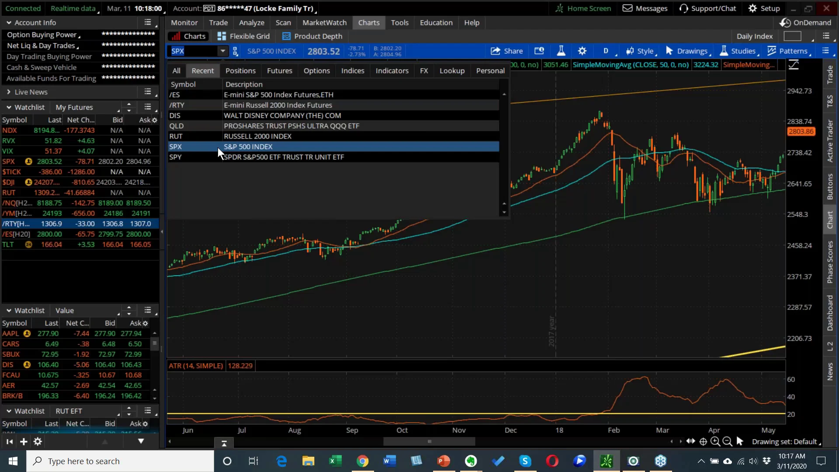The width and height of the screenshot is (839, 472).
Task: Click the zoom in magnifier on chart bottom bar
Action: 715,442
